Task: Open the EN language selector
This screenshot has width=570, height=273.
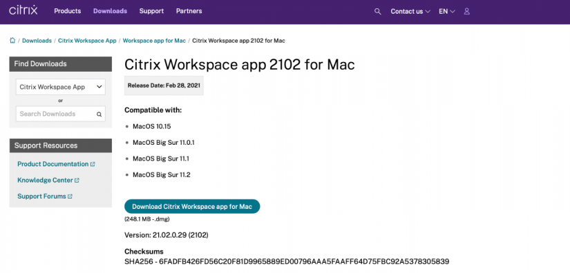Action: (x=447, y=11)
